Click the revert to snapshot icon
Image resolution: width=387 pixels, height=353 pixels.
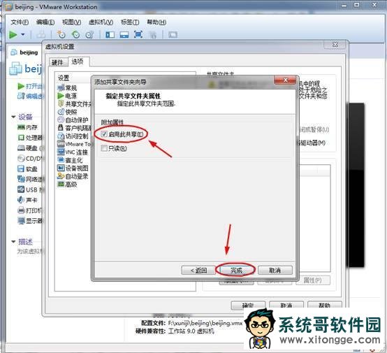coord(75,34)
